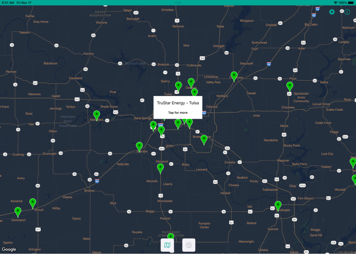The width and height of the screenshot is (356, 267).
Task: Click the Skiatook town label
Action: pyautogui.click(x=163, y=65)
